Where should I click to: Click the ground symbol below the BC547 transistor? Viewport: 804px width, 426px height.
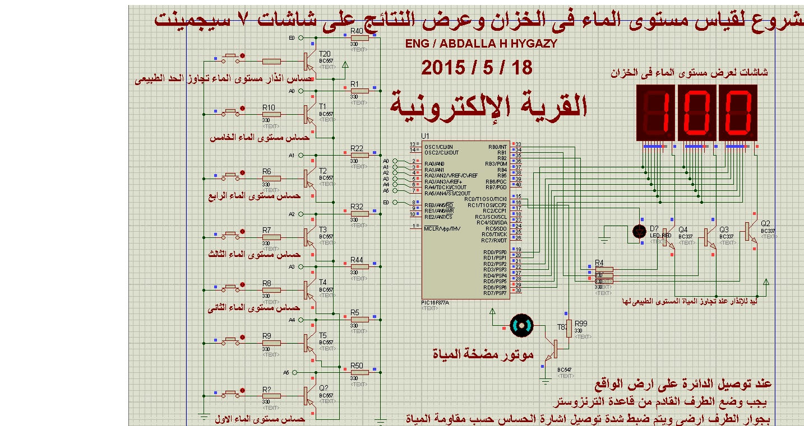[544, 381]
